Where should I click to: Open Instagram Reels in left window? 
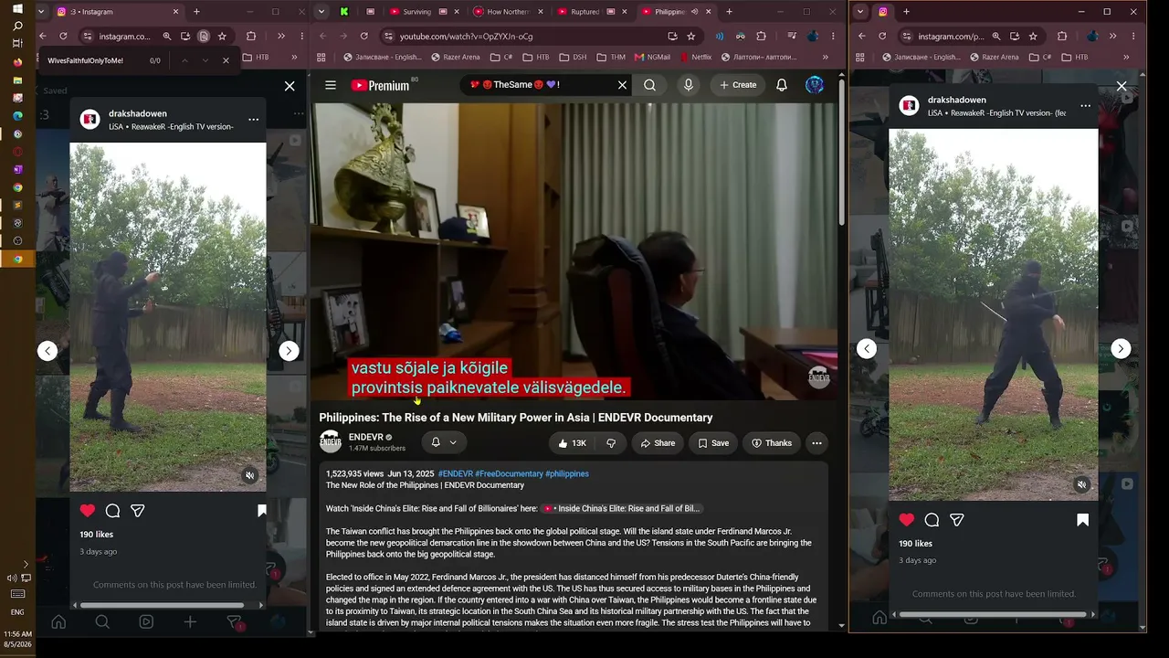point(146,622)
